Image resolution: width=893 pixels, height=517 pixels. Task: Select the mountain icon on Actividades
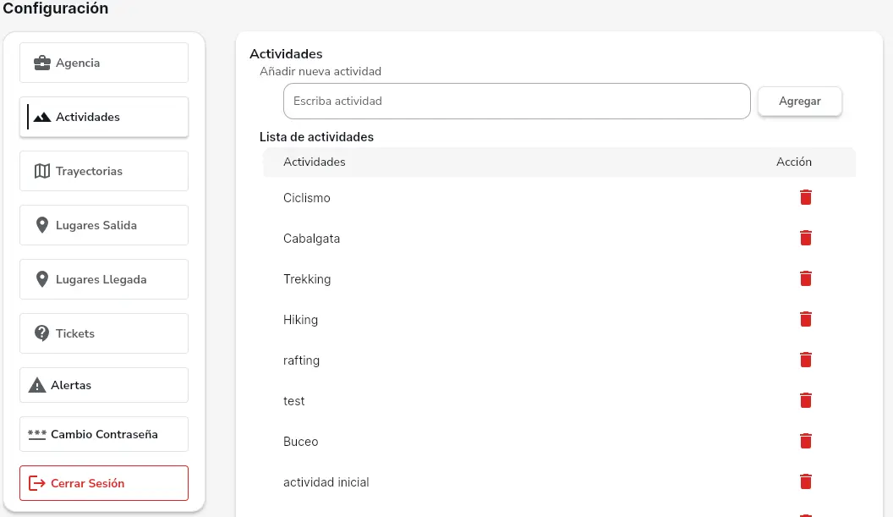point(41,117)
